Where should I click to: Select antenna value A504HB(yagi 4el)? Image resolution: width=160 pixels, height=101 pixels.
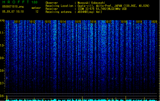click(90, 12)
